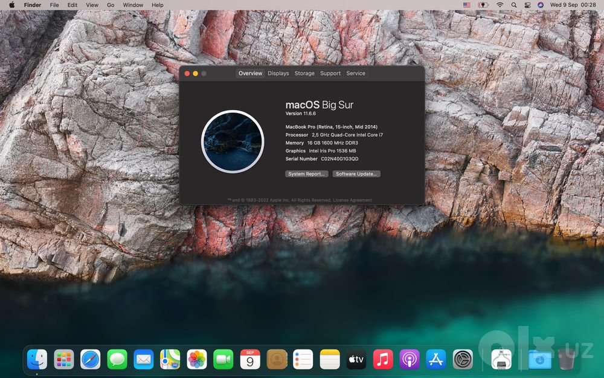Open System Preferences gear in Dock

[463, 359]
